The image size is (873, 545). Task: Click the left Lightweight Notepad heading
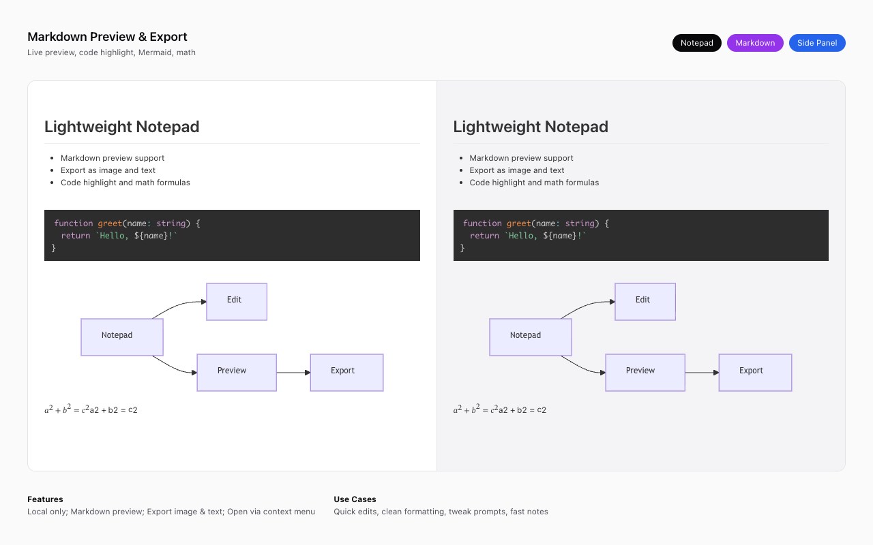(121, 127)
